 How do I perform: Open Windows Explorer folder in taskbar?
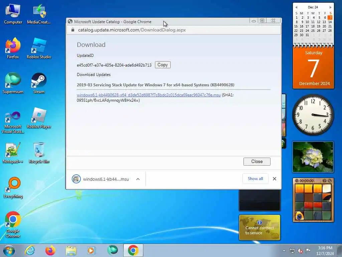[x=71, y=250]
